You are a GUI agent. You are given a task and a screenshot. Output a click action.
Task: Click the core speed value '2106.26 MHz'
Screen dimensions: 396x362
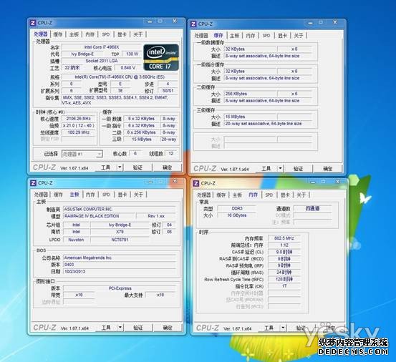79,119
